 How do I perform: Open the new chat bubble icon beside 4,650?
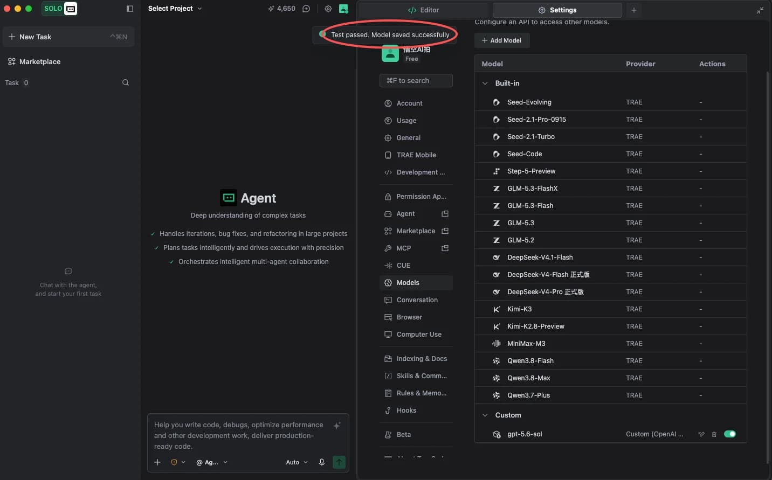306,9
